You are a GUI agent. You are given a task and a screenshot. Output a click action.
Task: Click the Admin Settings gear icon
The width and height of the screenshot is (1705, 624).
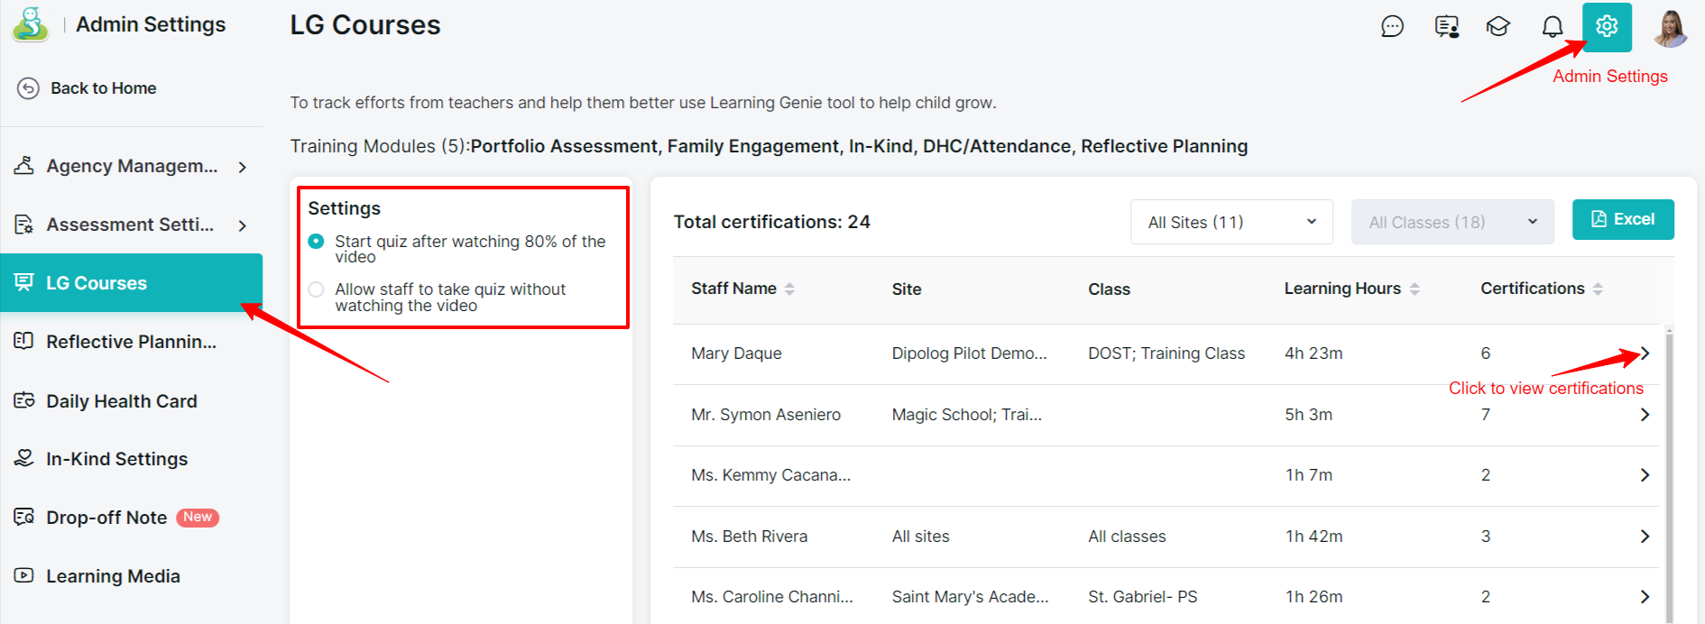coord(1607,27)
